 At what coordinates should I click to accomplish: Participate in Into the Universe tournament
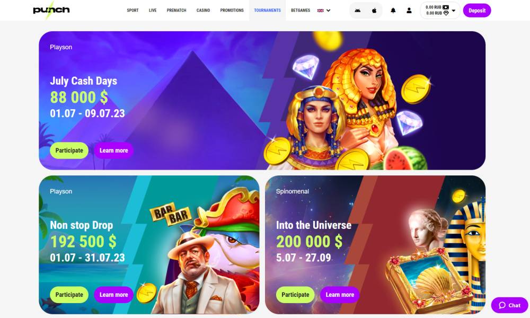295,295
